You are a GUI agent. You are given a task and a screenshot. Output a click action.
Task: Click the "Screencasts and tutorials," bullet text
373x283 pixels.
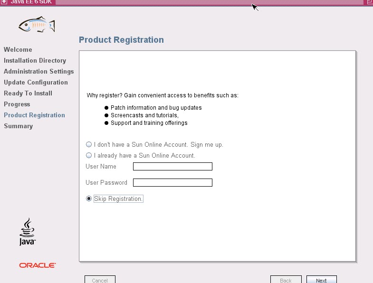144,115
